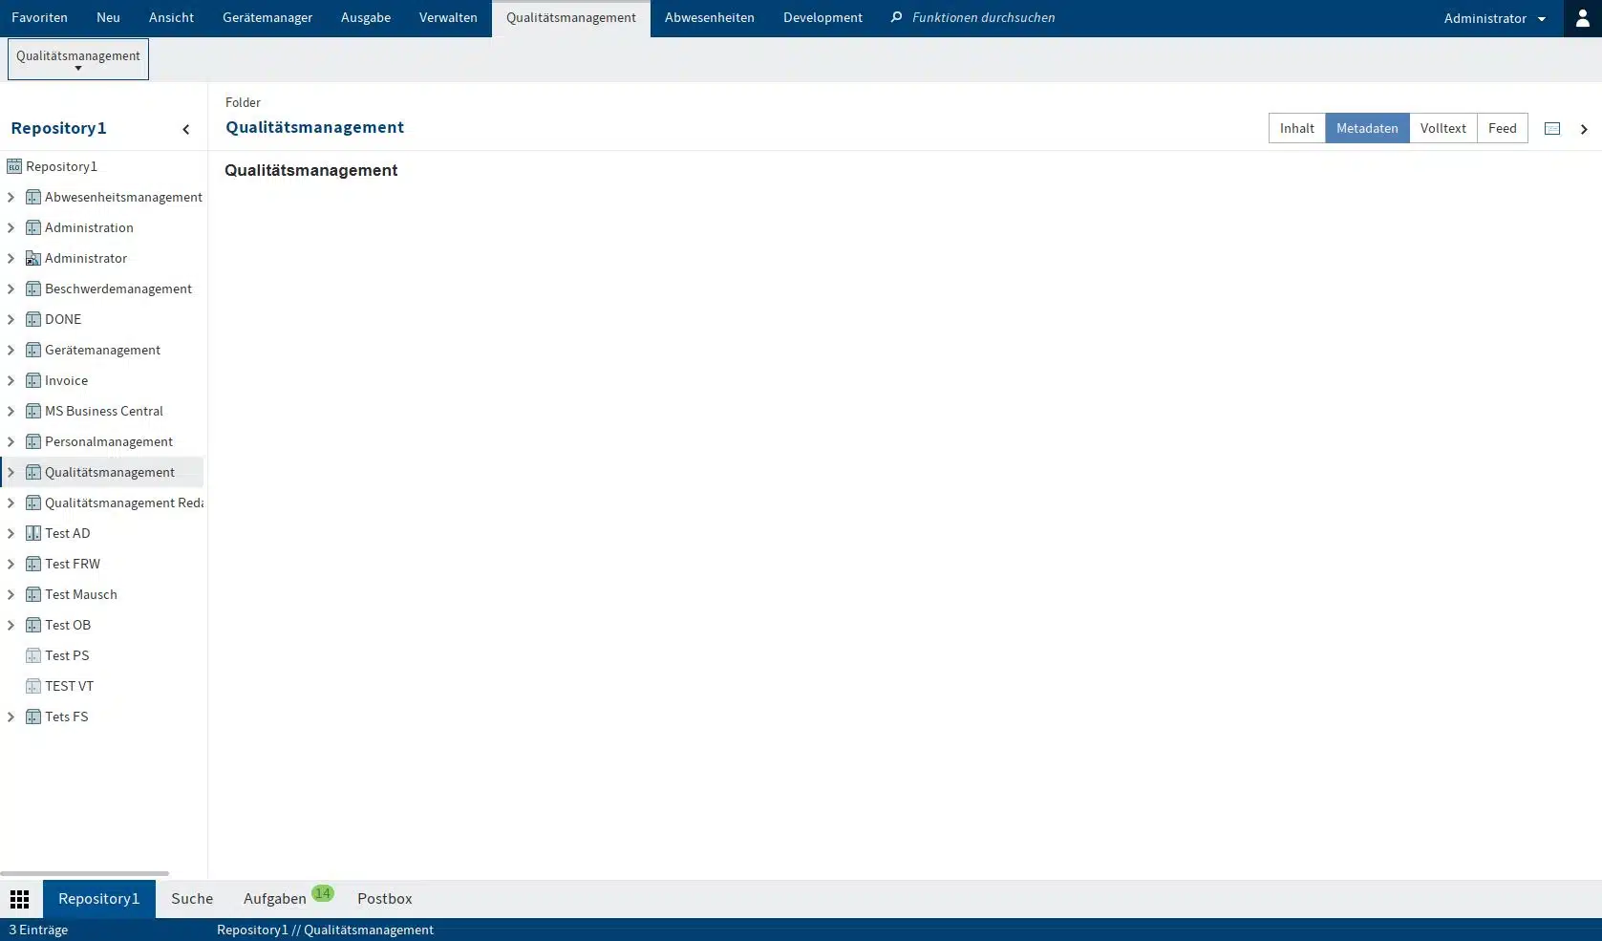This screenshot has height=941, width=1602.
Task: Click the Feed view button
Action: 1502,128
